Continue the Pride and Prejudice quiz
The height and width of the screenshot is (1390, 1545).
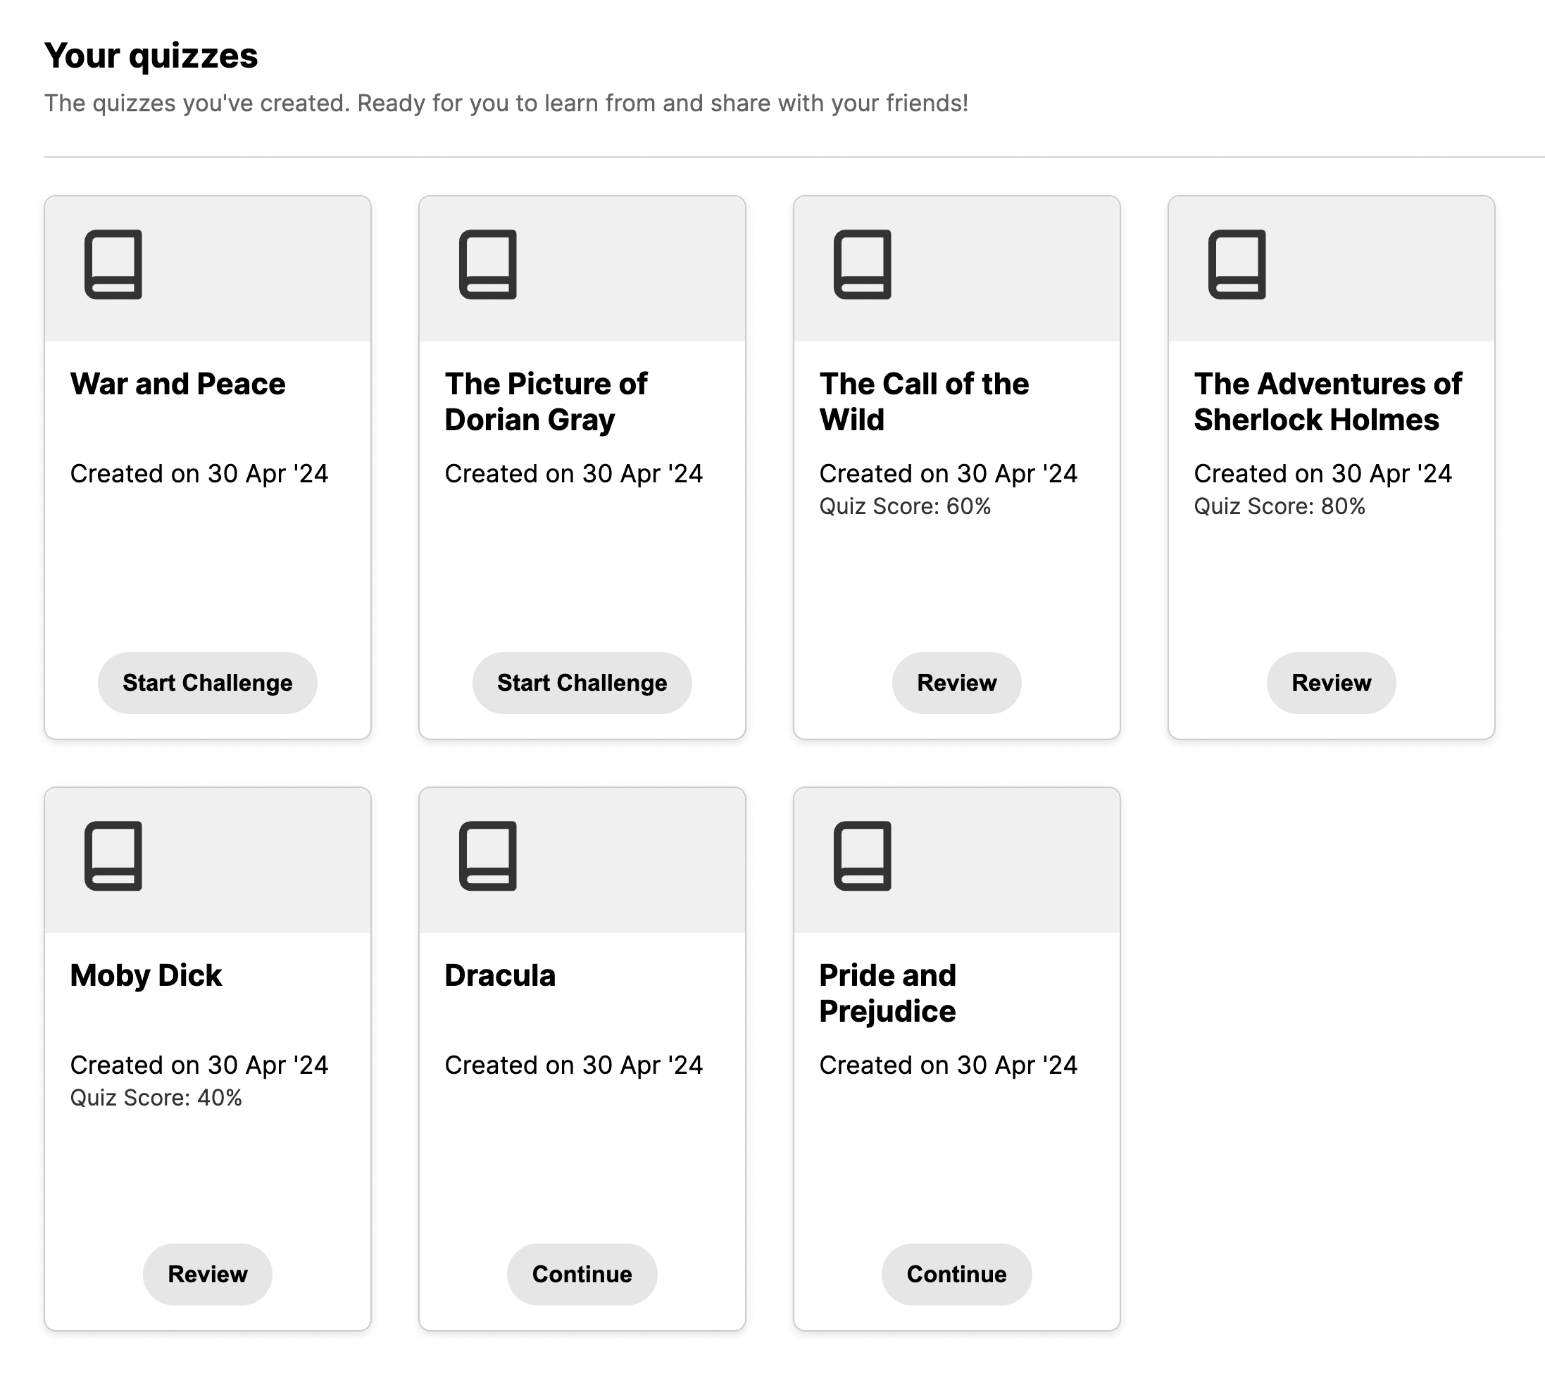click(x=956, y=1274)
